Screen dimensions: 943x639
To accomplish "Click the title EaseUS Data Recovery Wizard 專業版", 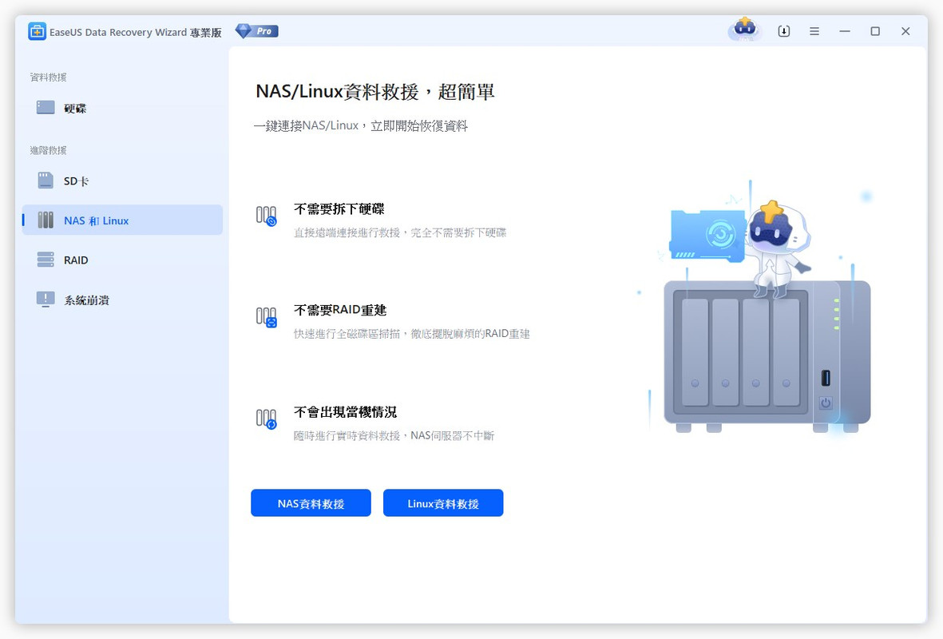I will [135, 33].
